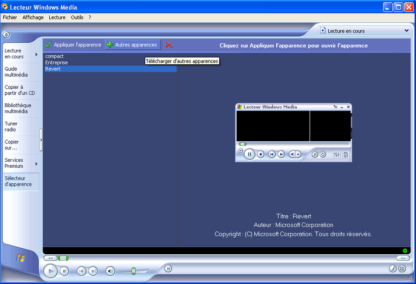Click the Play button in the main controls

point(50,271)
